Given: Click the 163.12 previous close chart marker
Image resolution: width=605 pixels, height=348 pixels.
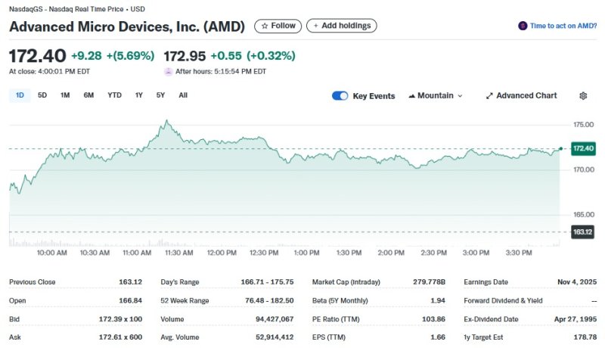Looking at the screenshot, I should pyautogui.click(x=582, y=232).
